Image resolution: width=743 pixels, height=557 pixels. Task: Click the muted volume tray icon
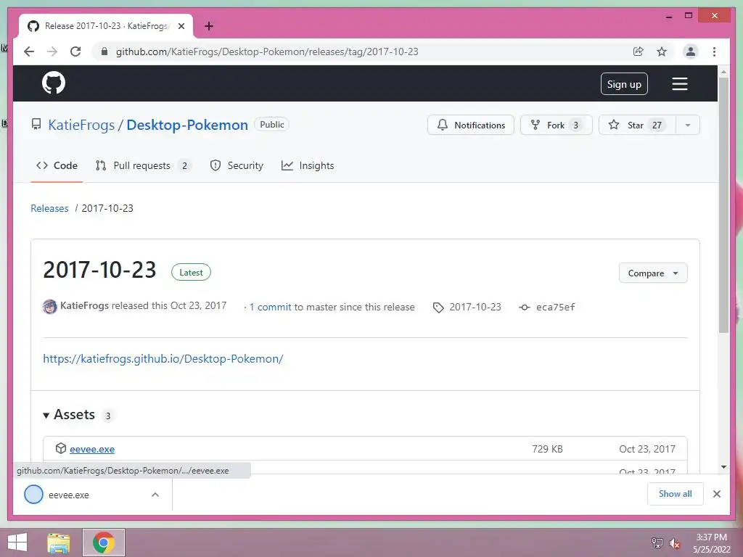(x=674, y=543)
